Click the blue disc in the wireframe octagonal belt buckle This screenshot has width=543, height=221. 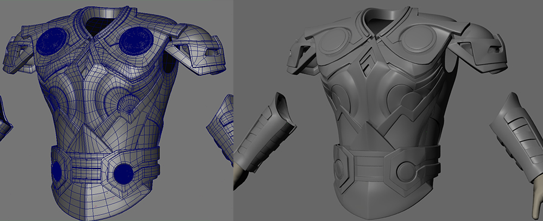point(123,173)
